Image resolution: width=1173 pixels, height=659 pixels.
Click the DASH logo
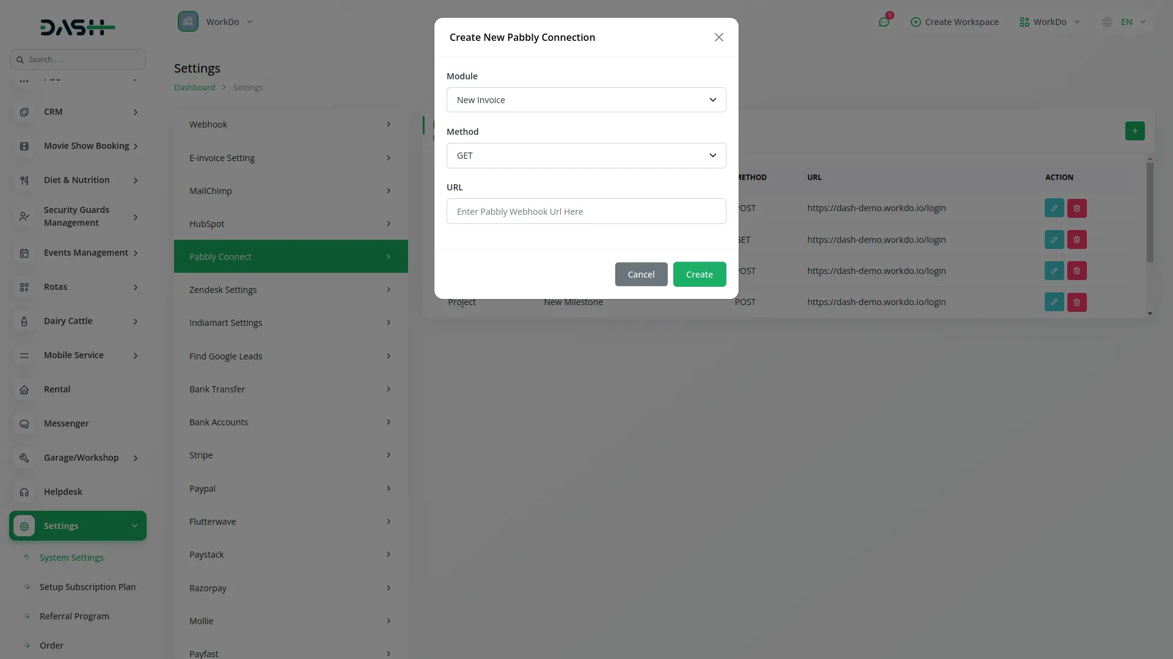tap(77, 27)
